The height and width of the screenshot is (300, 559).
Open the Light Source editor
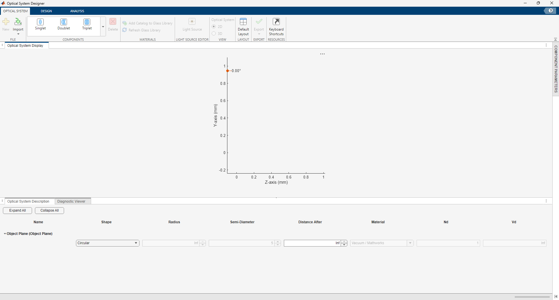(x=192, y=25)
